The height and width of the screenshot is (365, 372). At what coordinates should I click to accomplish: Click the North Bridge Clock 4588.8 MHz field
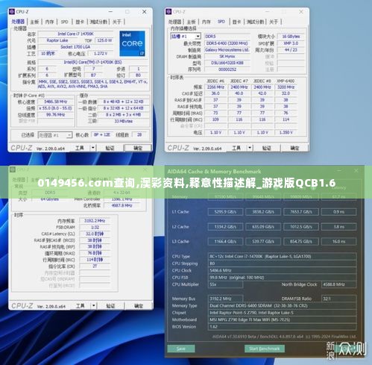pos(339,284)
